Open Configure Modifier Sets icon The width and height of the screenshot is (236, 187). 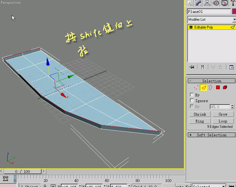pos(232,67)
